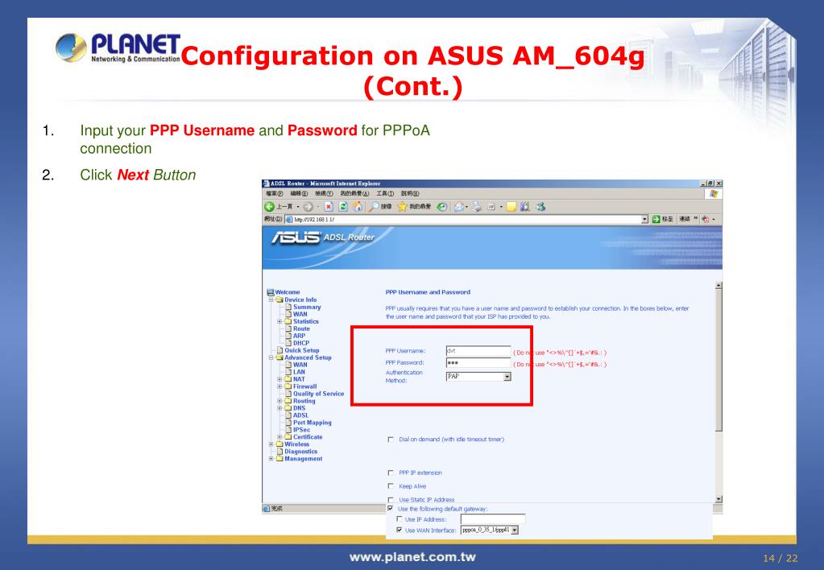
Task: Click the vertical scrollbar thumb
Action: [718, 361]
